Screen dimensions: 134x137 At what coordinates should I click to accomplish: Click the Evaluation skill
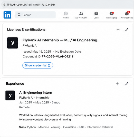[70, 127]
